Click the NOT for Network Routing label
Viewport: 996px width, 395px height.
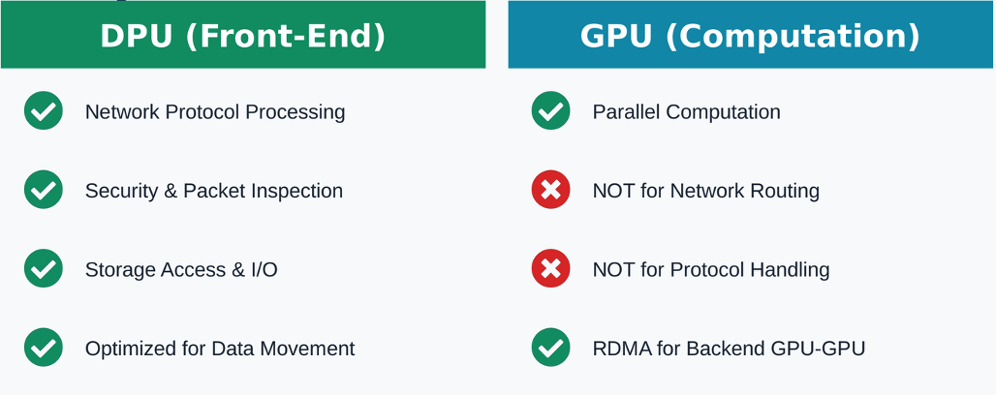pyautogui.click(x=705, y=191)
